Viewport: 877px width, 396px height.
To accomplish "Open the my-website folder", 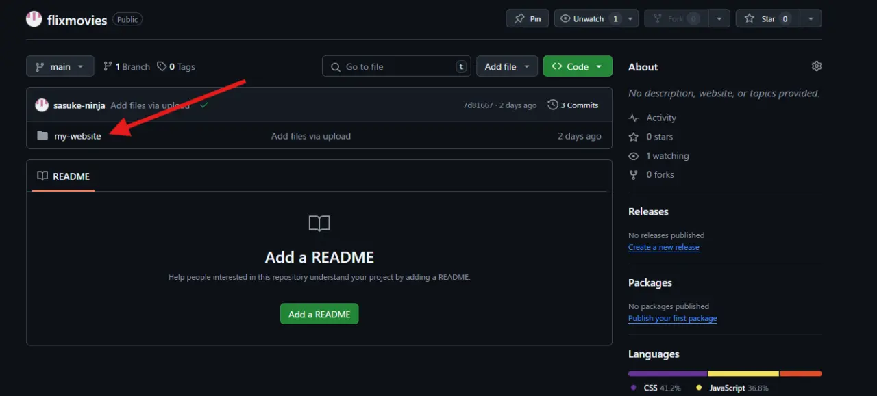I will point(77,136).
